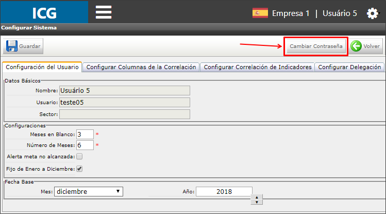Open Configurar Delegación tab

349,67
